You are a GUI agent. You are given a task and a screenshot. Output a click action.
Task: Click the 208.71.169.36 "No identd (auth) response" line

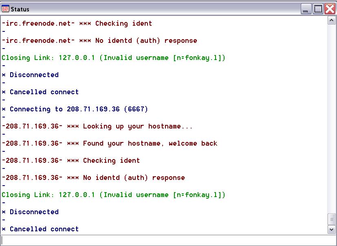click(x=93, y=178)
